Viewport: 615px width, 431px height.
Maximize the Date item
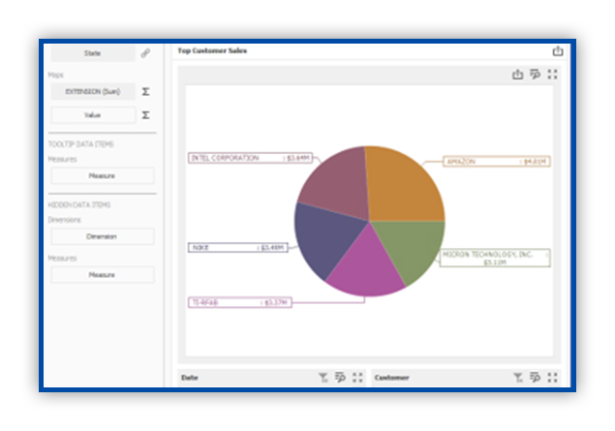click(x=357, y=378)
